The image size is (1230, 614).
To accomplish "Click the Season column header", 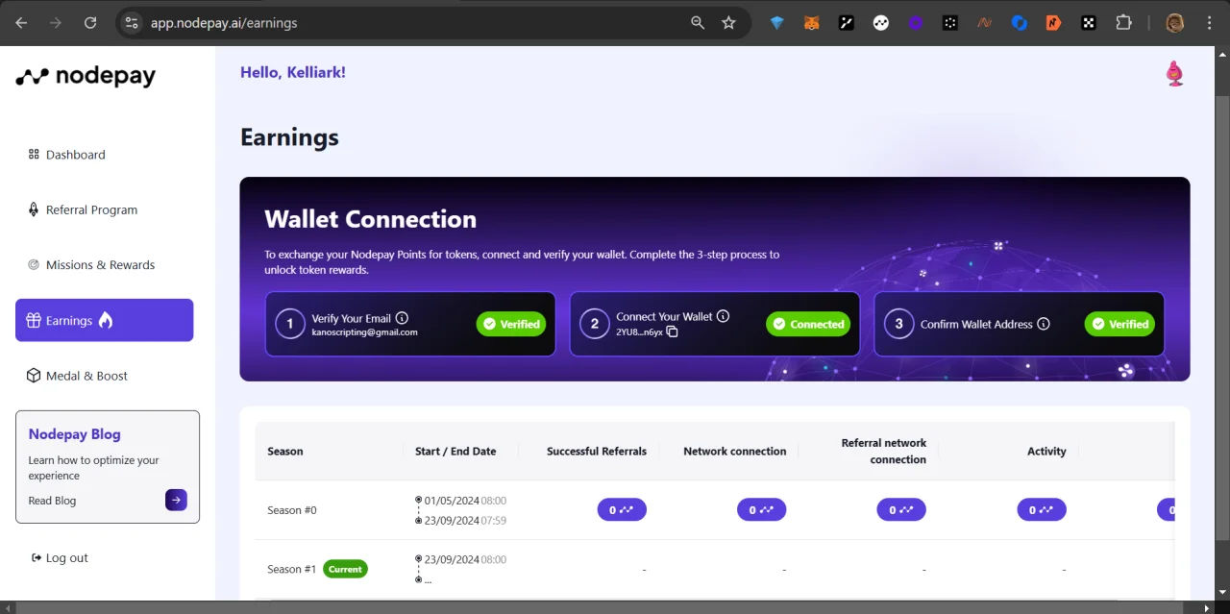I will pos(285,452).
